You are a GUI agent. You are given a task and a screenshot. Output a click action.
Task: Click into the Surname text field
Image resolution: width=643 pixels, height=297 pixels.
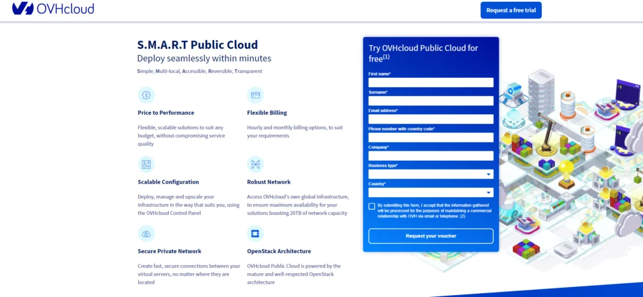431,100
